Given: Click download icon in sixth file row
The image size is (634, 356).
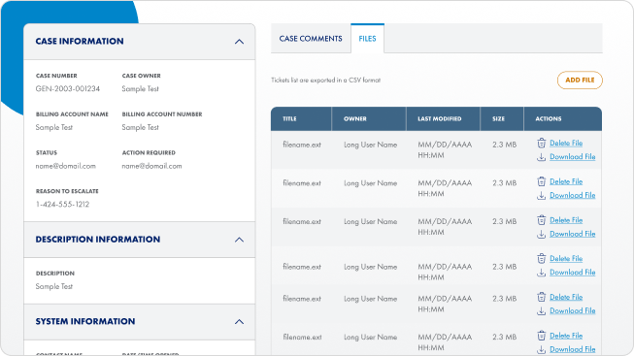Looking at the screenshot, I should pyautogui.click(x=542, y=350).
